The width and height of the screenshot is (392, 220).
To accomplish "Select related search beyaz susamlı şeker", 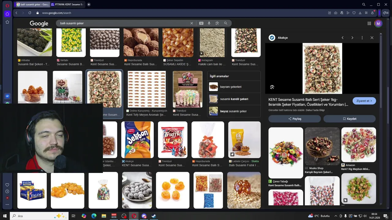I will 234,111.
